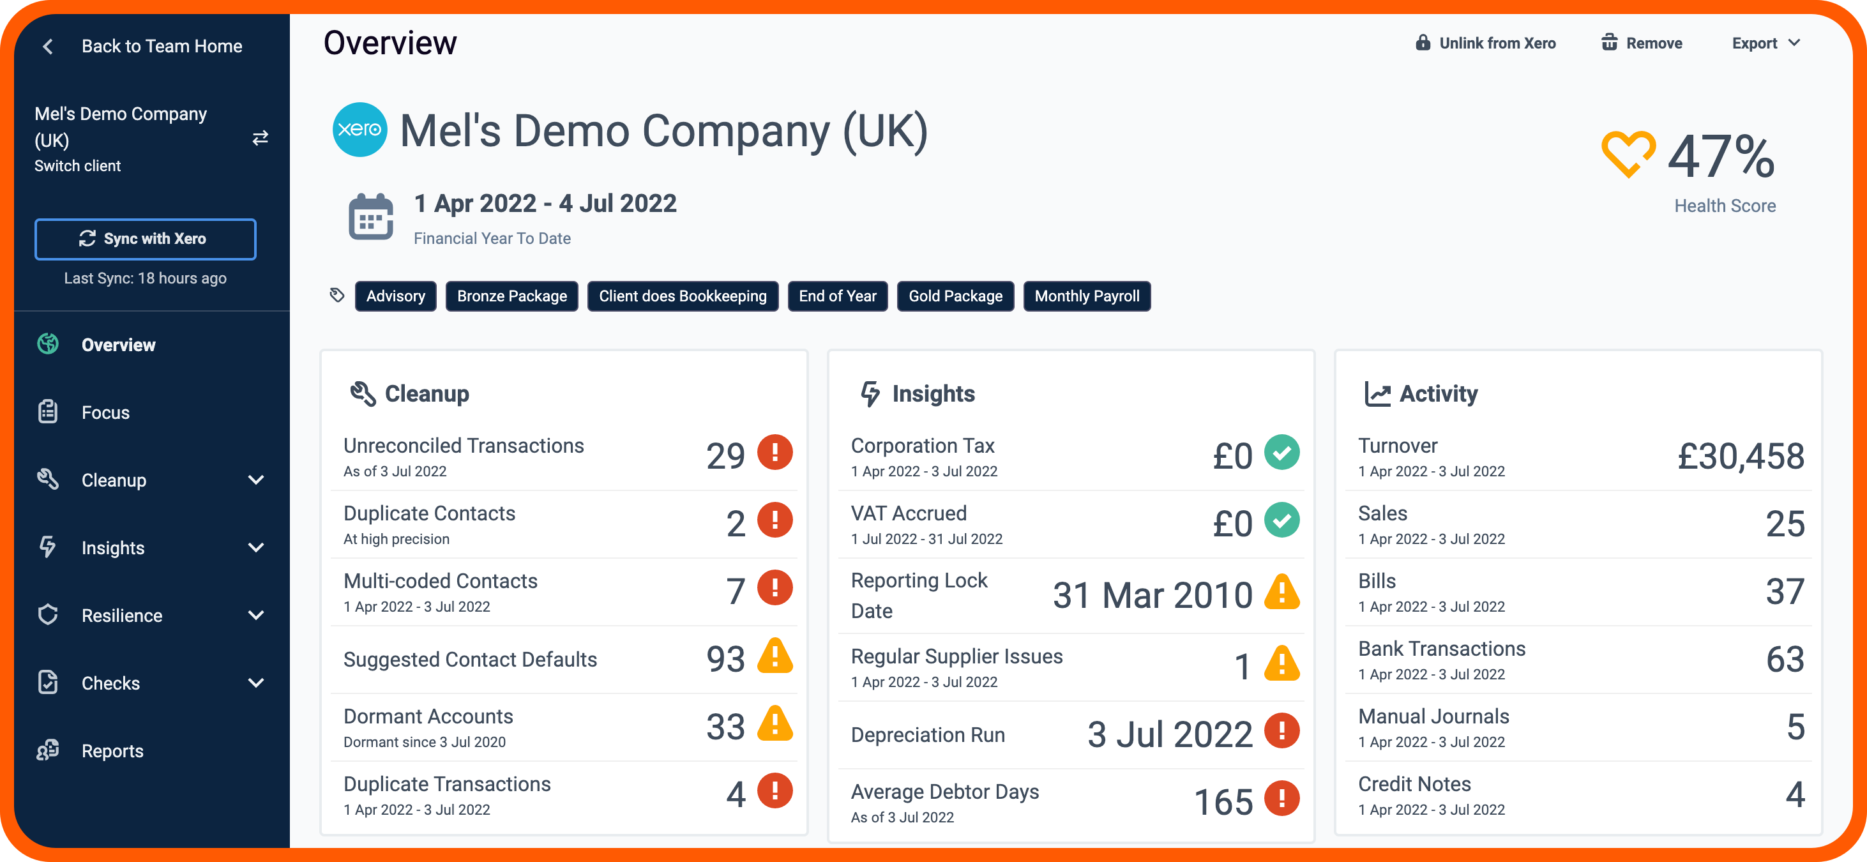Click the green check for Corporation Tax
This screenshot has height=862, width=1867.
tap(1281, 452)
